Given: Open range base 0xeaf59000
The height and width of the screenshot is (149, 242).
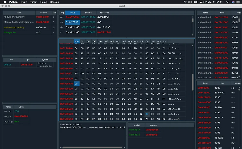Looking at the screenshot, I should click(204, 118).
